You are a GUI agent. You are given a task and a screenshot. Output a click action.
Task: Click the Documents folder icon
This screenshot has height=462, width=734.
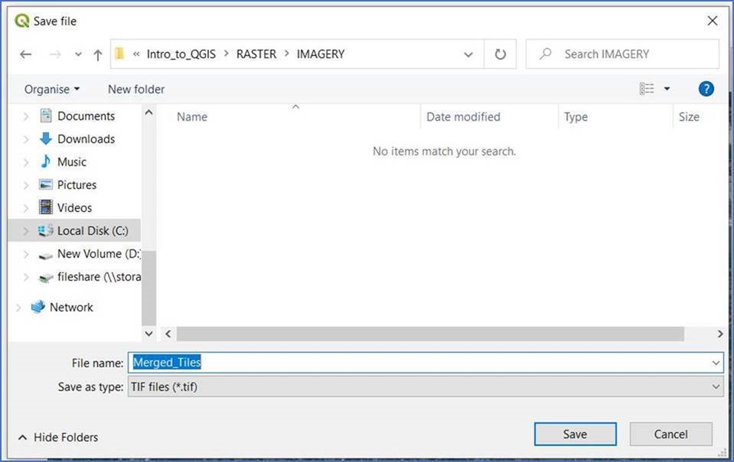click(x=45, y=115)
